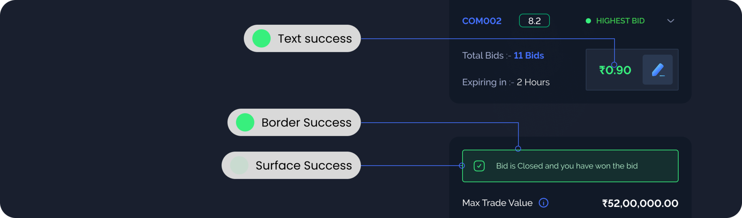Select the Surface Success label pill
The image size is (742, 218).
tap(291, 165)
